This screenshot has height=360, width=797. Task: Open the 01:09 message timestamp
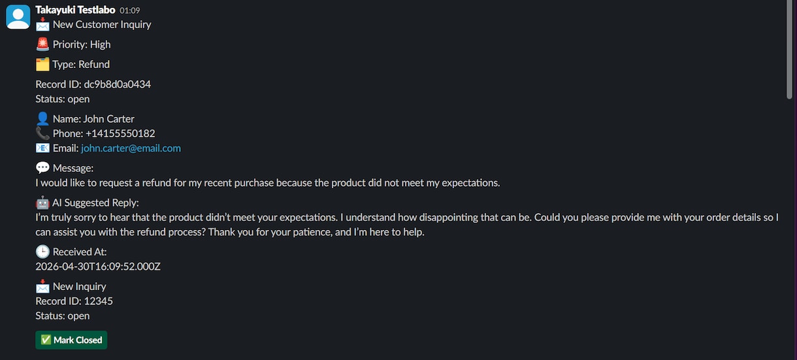(129, 10)
